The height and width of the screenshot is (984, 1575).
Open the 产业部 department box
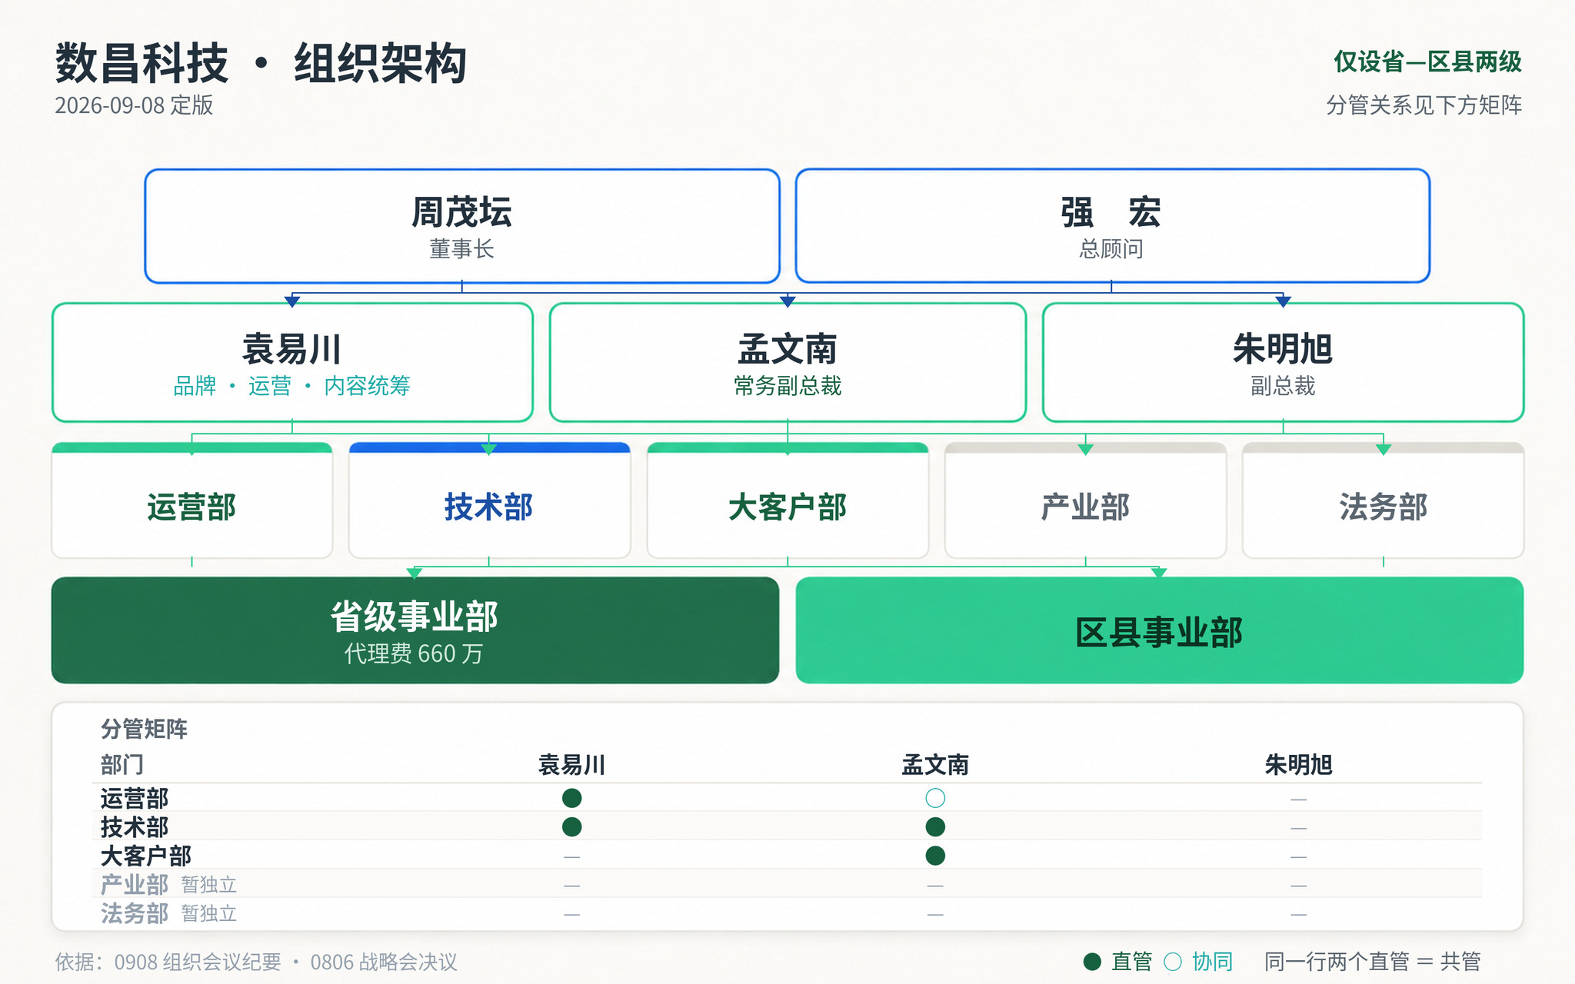(1085, 500)
